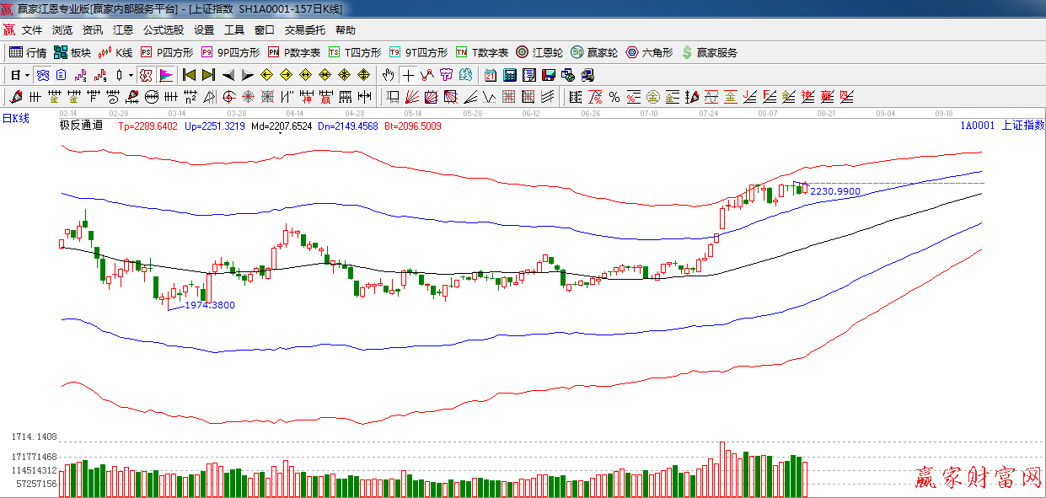Toggle the colored flag chart button
This screenshot has width=1046, height=498.
point(165,75)
